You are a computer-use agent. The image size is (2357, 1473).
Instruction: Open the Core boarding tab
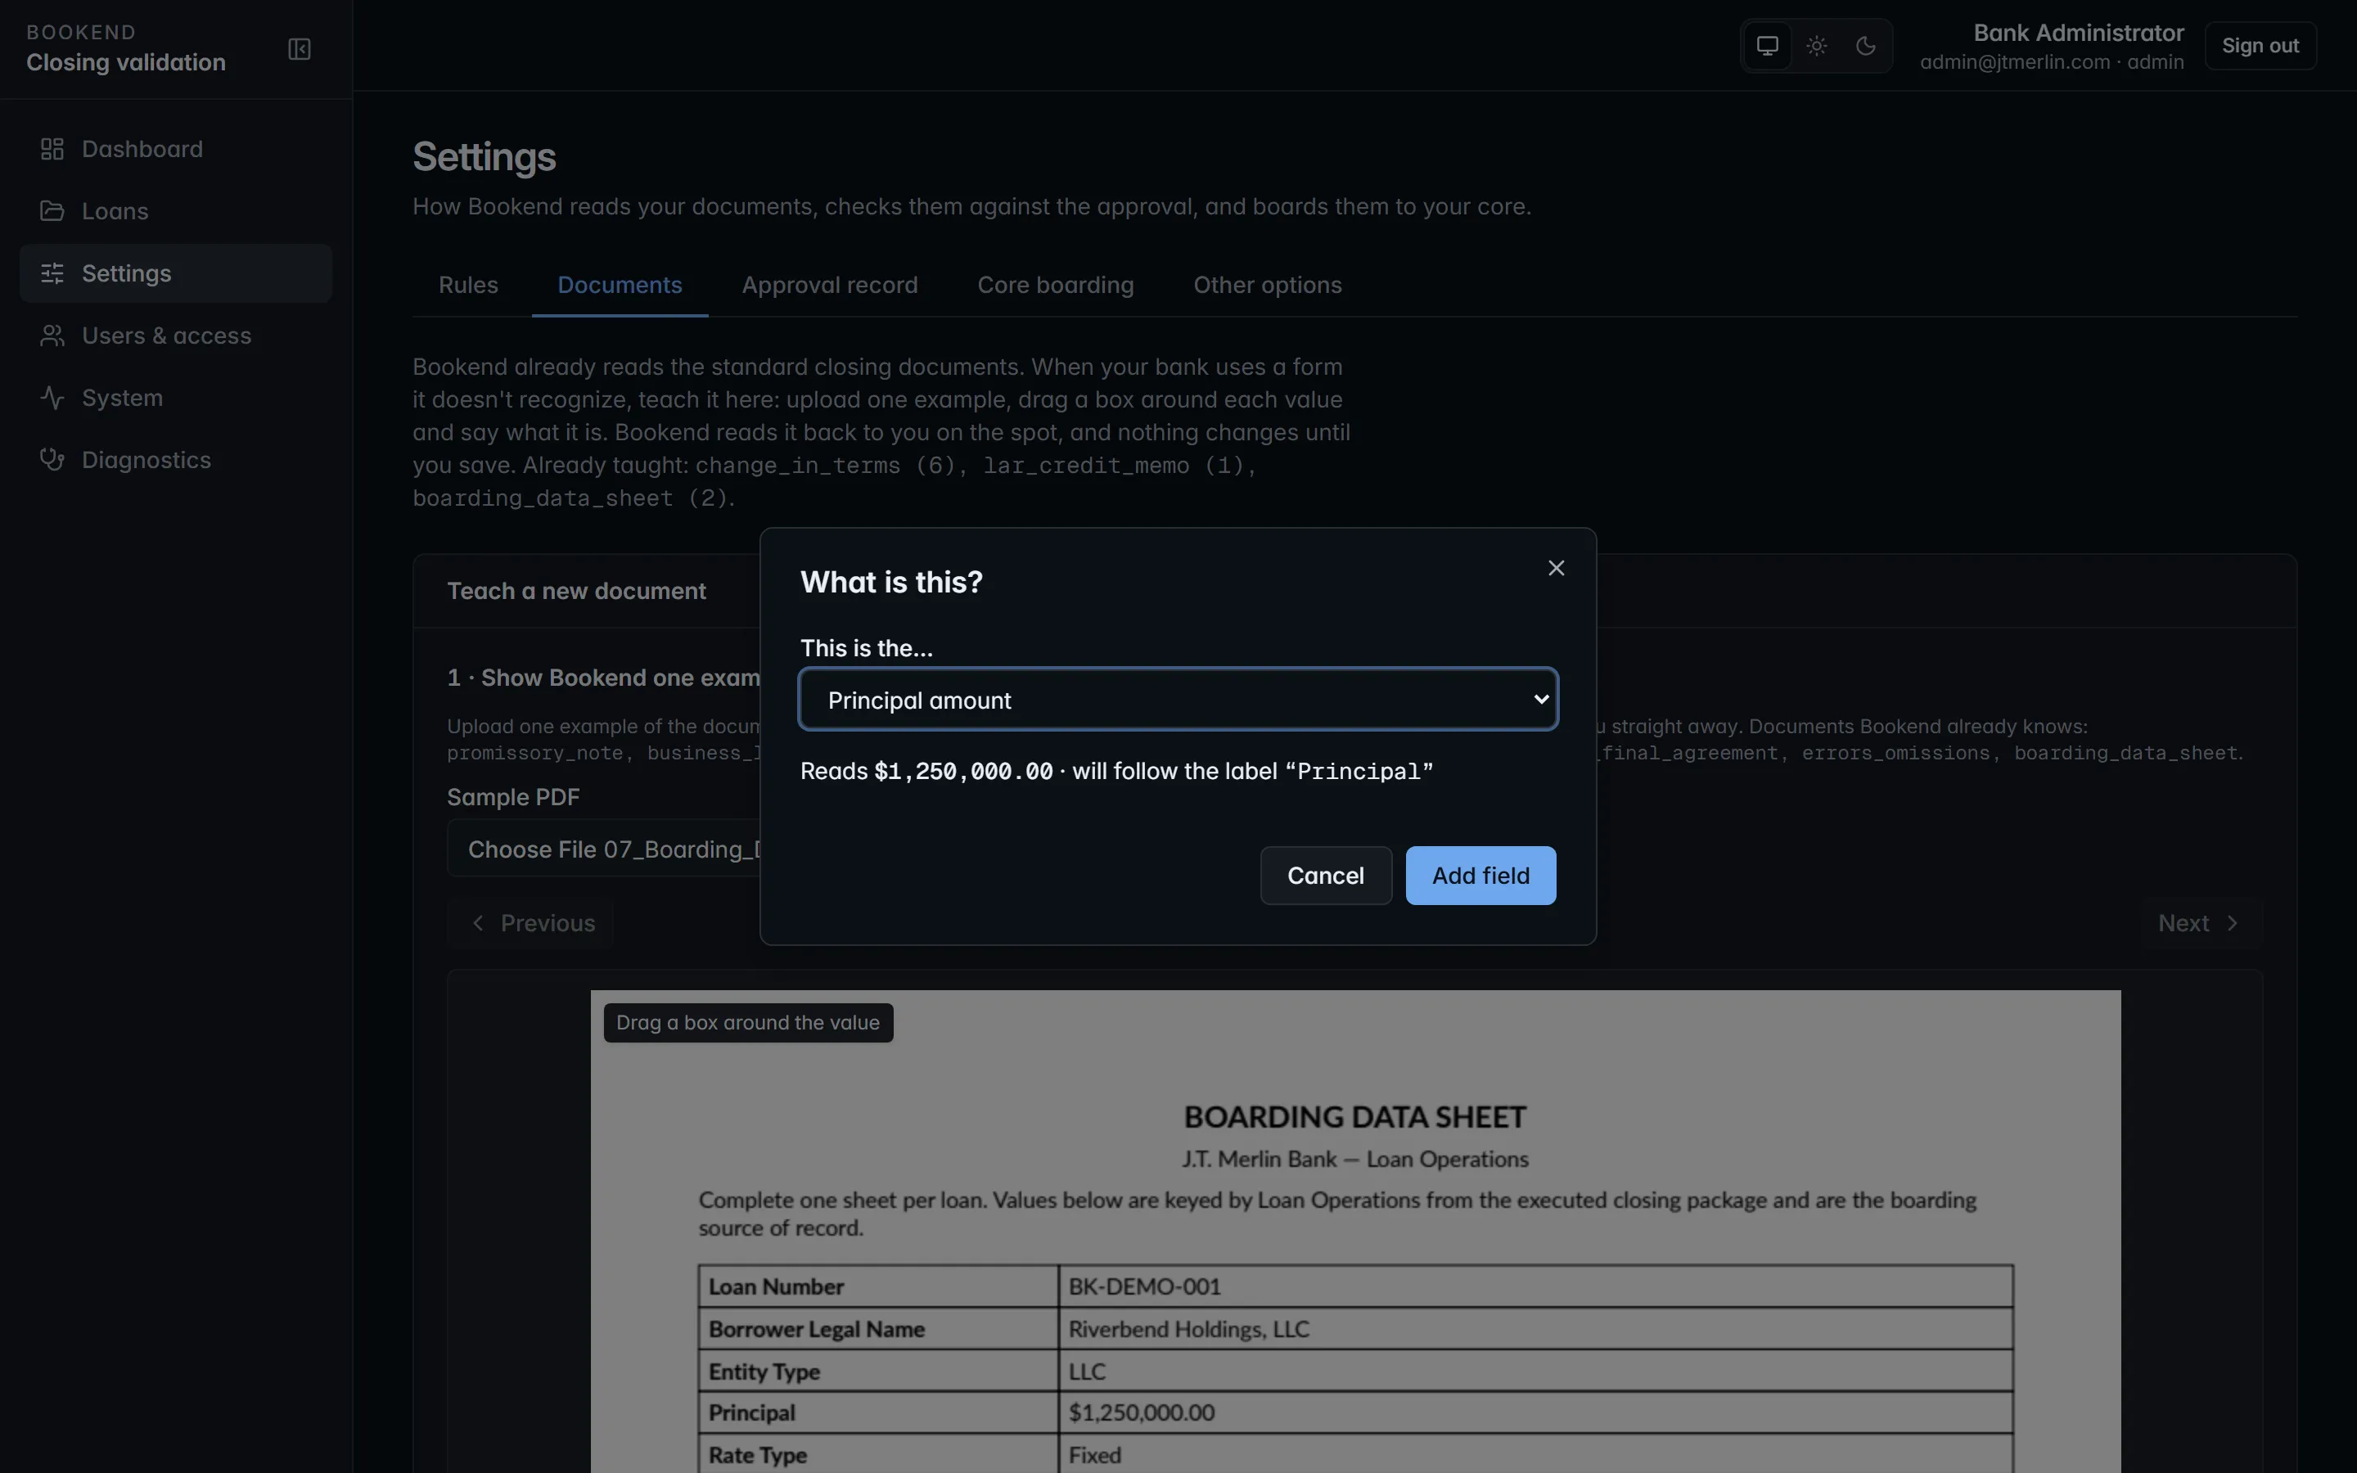(x=1056, y=286)
